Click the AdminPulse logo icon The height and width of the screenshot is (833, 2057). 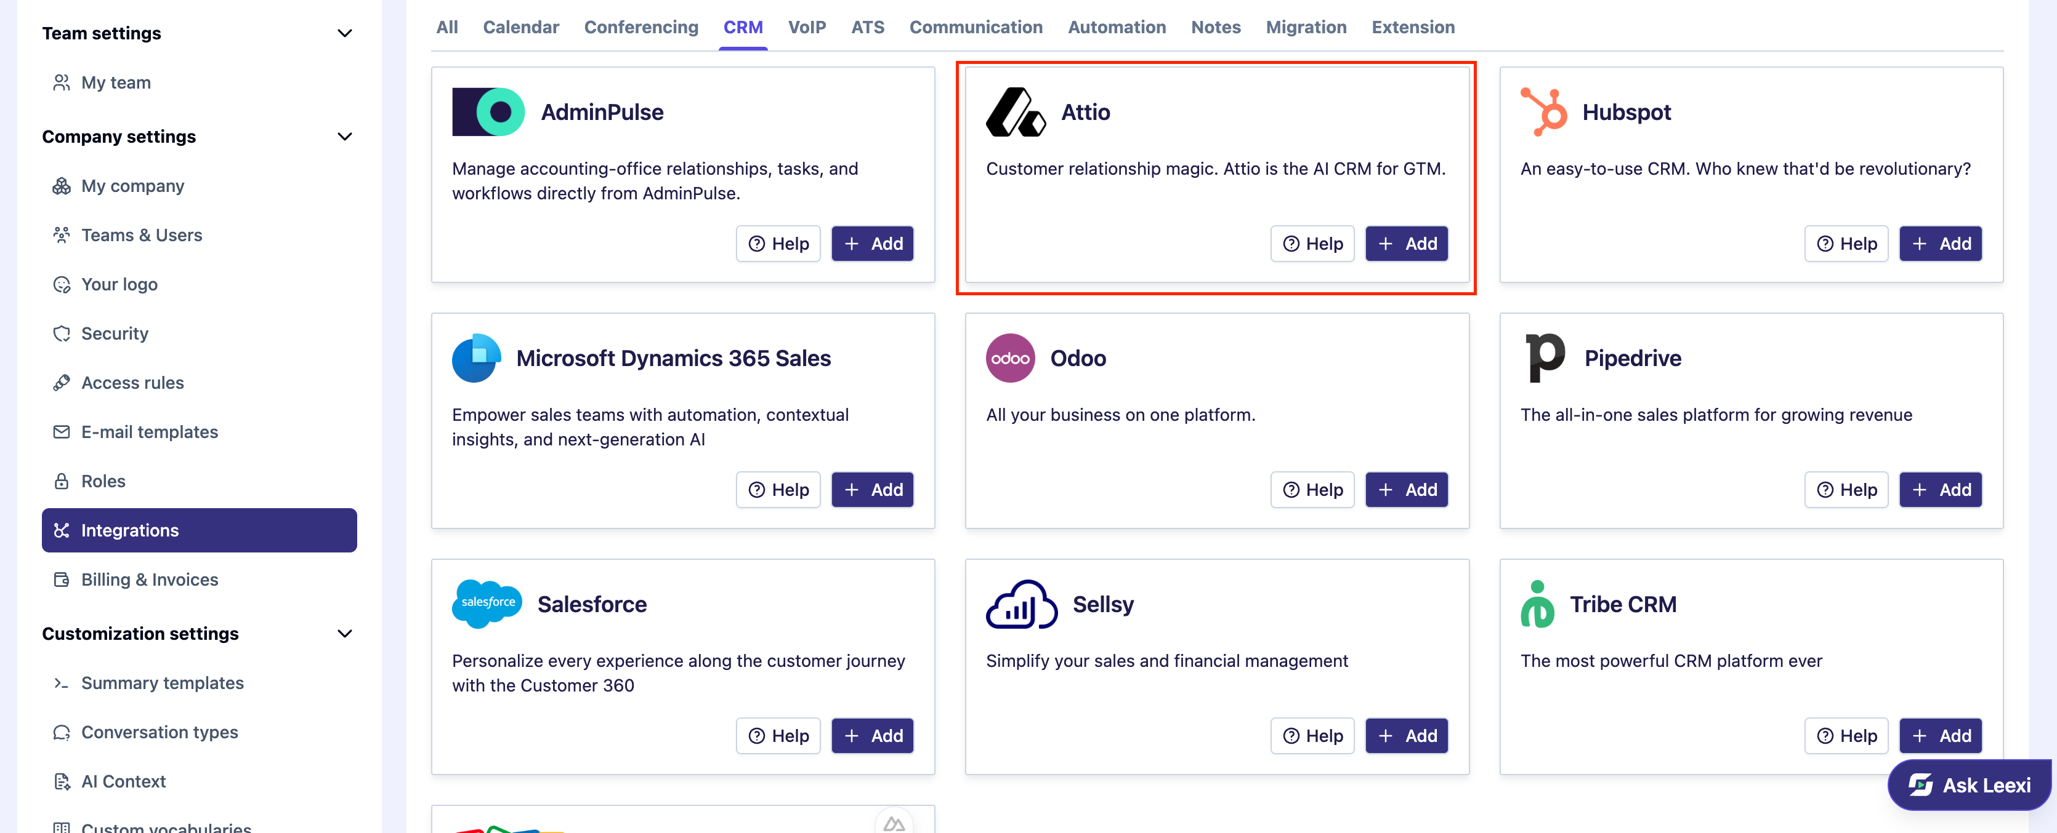[488, 112]
